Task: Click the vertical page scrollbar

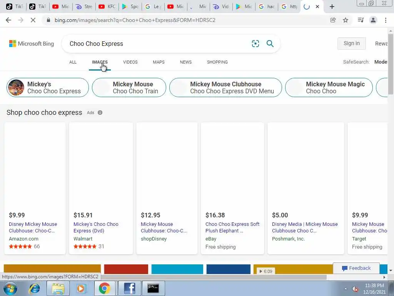Action: pos(391,64)
